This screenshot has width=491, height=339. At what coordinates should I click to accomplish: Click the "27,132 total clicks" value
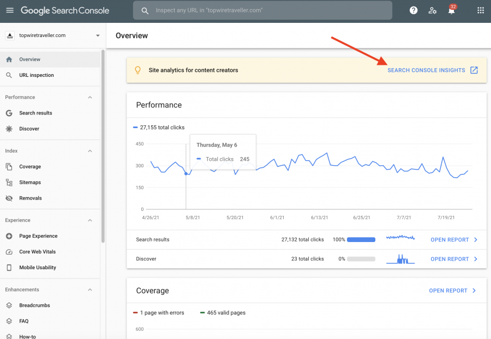(x=302, y=240)
